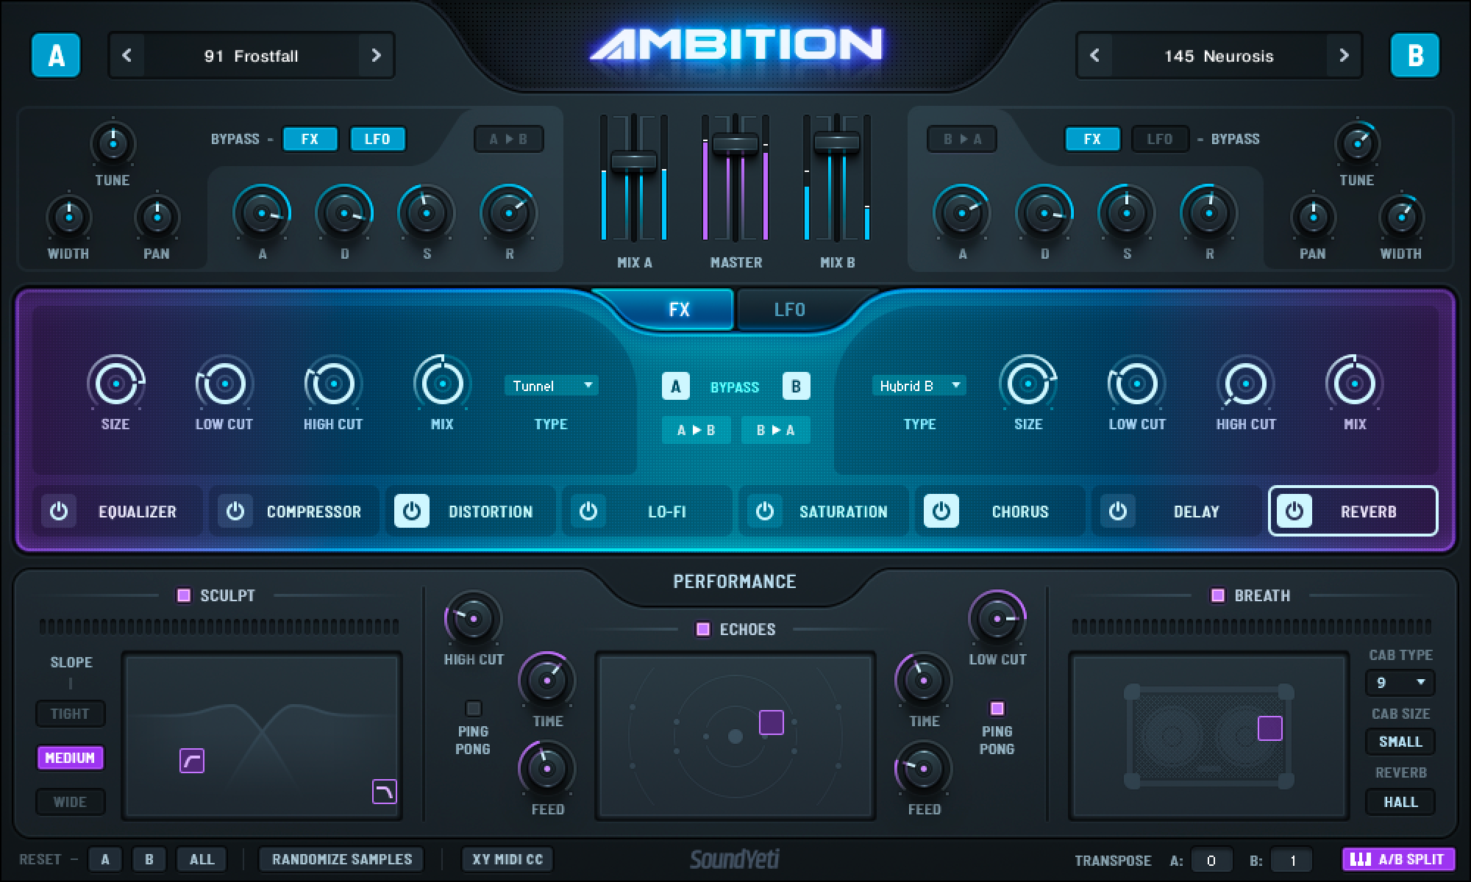
Task: Click previous preset arrow for Neurosis
Action: coord(1094,56)
